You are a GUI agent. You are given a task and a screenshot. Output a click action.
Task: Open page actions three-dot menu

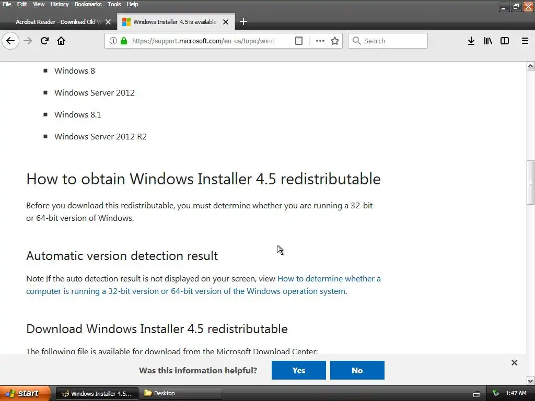[320, 41]
